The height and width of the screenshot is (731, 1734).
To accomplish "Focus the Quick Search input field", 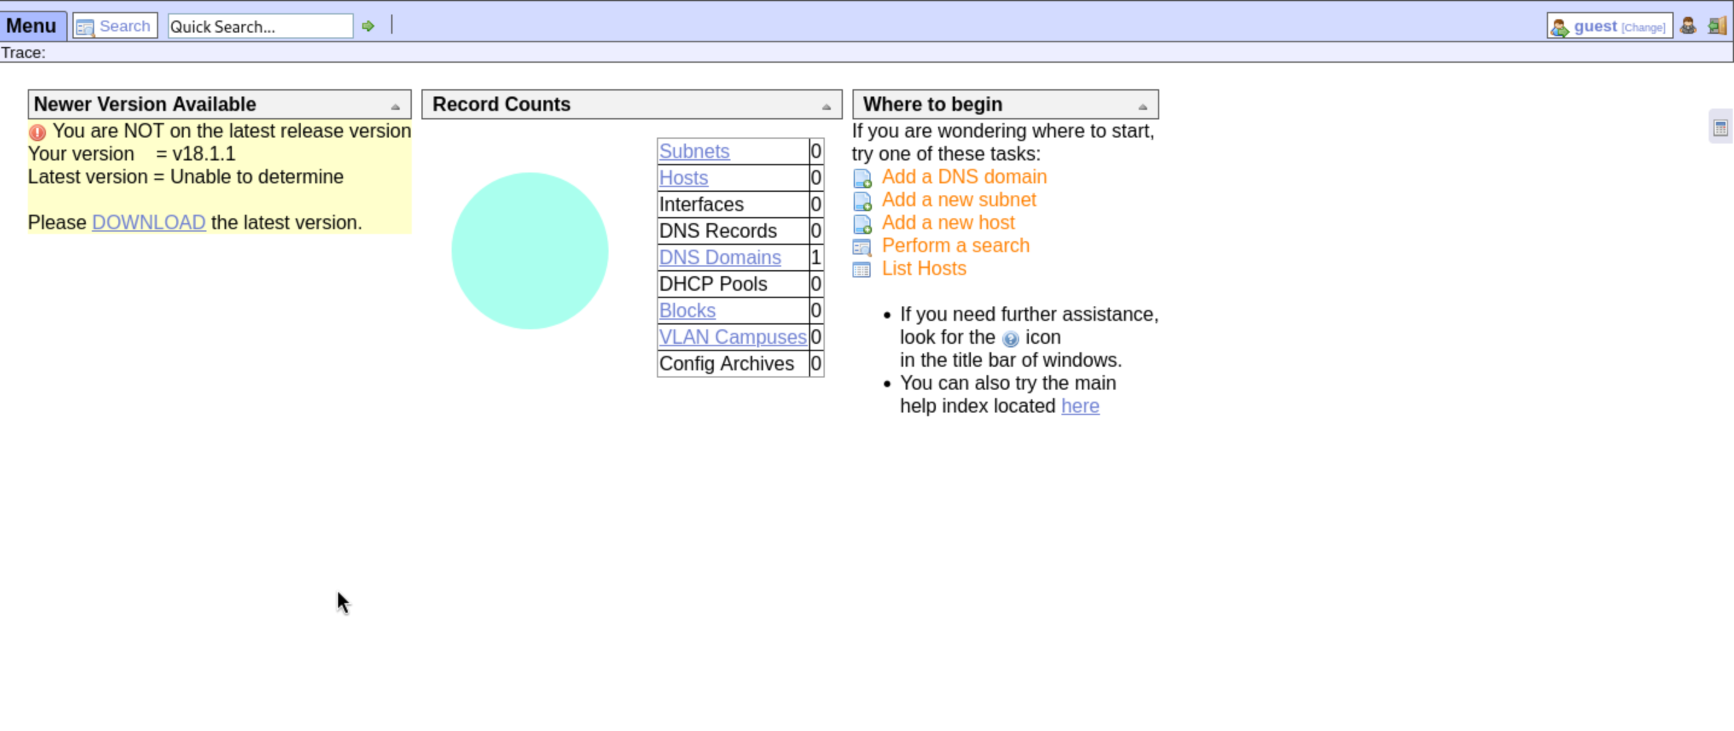I will [259, 26].
